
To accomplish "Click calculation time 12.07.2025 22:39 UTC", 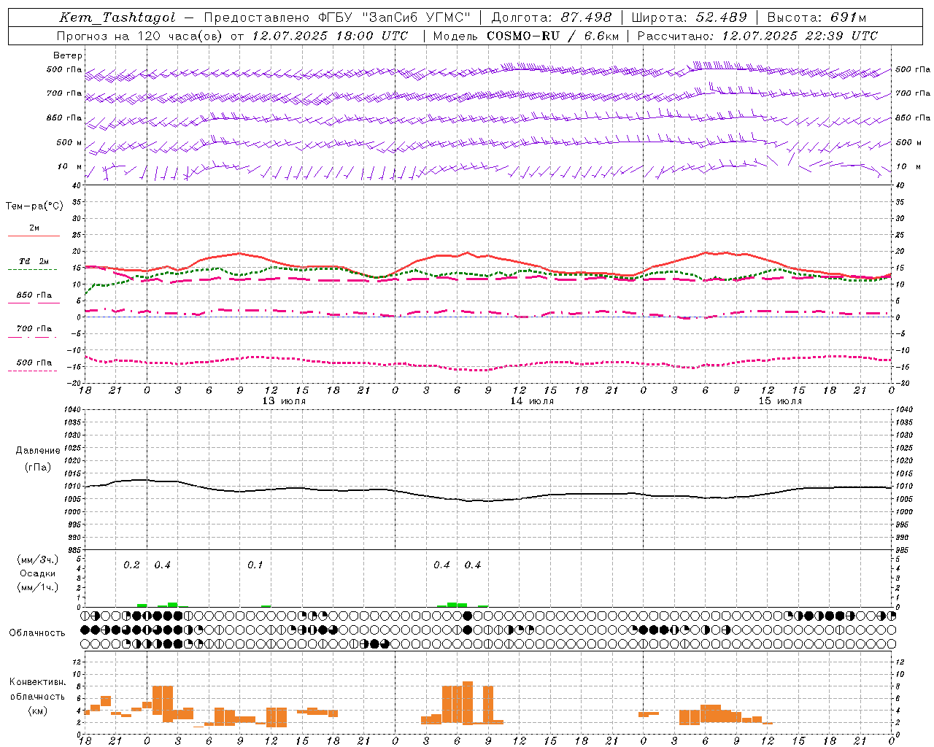I will pyautogui.click(x=800, y=36).
